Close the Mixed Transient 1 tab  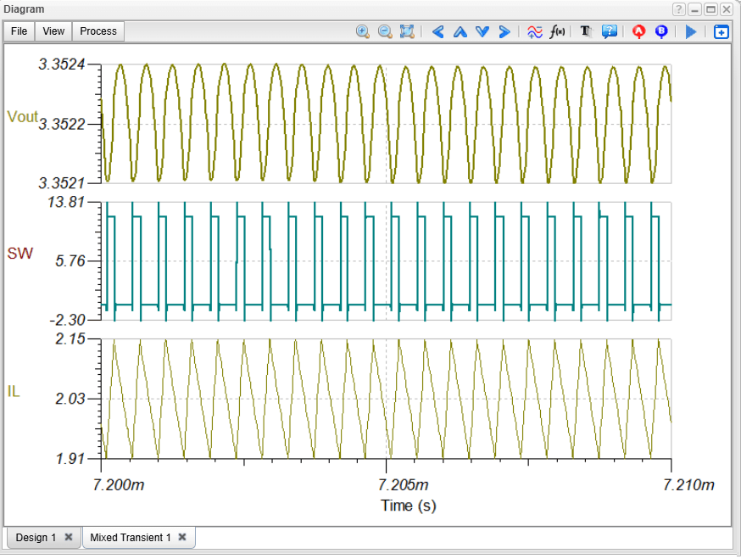coord(181,538)
